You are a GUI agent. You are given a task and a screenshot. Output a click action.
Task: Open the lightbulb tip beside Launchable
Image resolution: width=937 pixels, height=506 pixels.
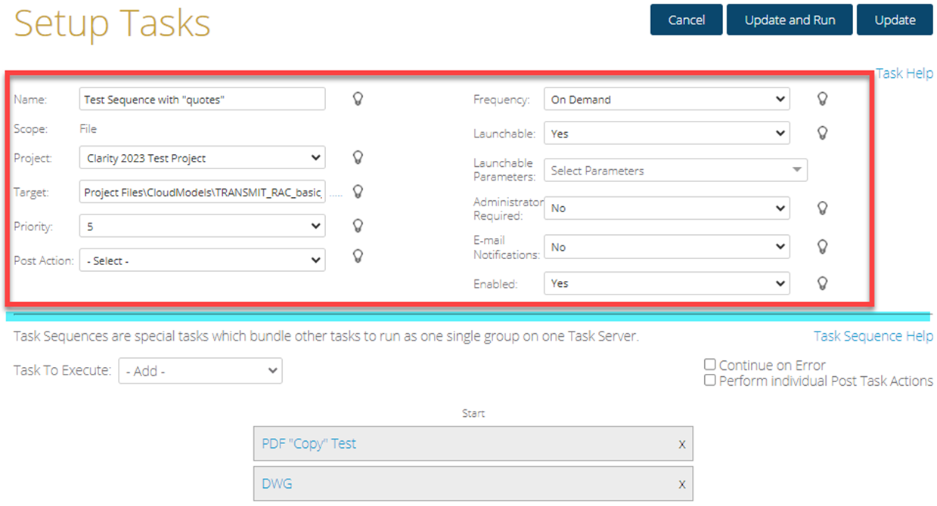[x=823, y=133]
